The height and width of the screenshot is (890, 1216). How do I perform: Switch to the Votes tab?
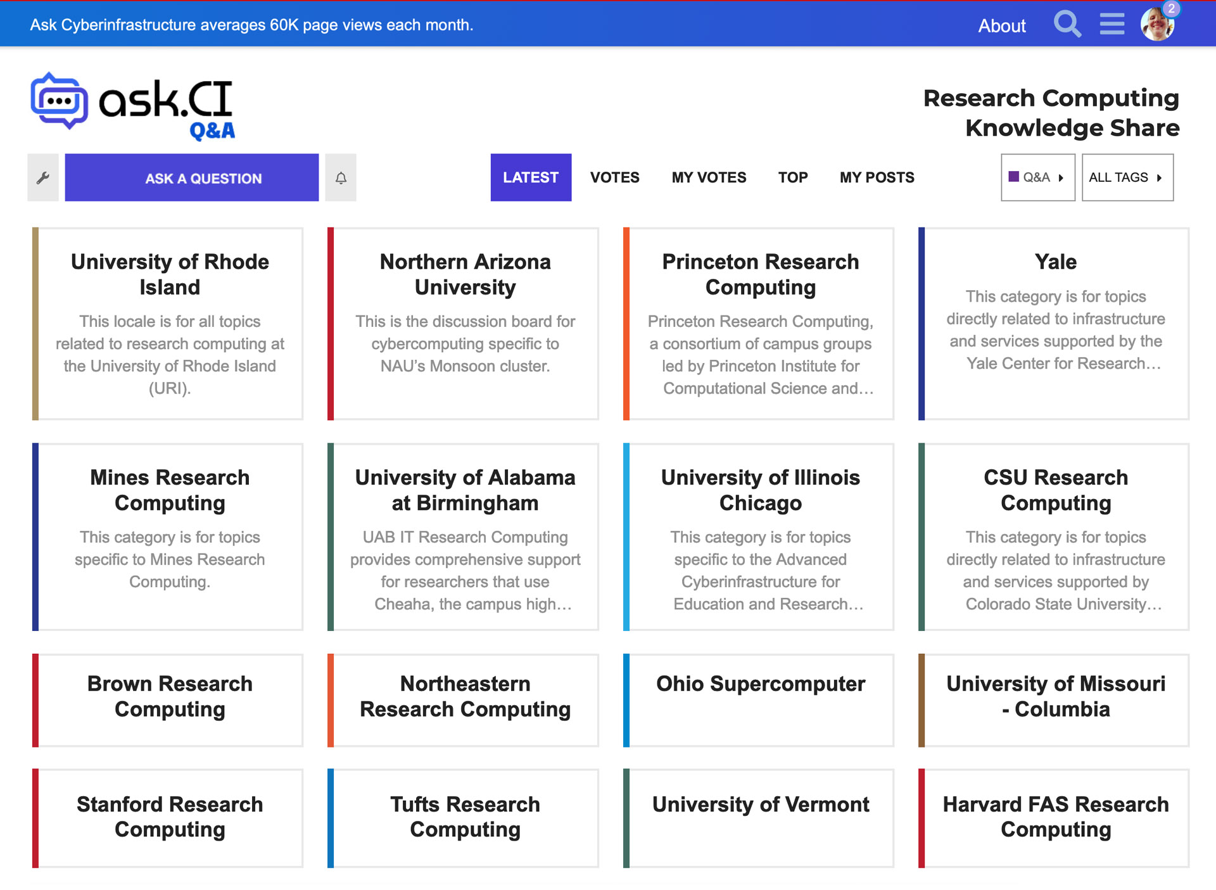[x=614, y=178]
